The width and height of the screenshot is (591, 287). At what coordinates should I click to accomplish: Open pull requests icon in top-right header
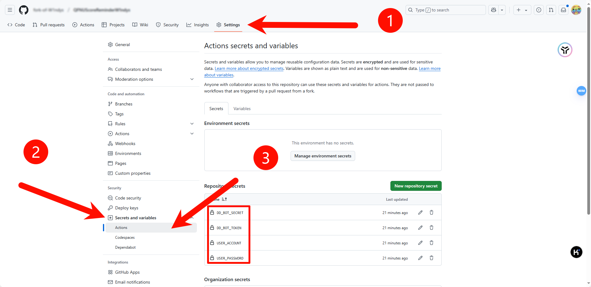click(x=551, y=10)
